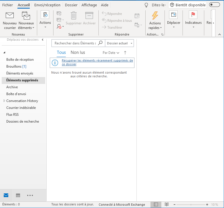
Task: Open Éléments envoyés folder
Action: click(x=20, y=73)
